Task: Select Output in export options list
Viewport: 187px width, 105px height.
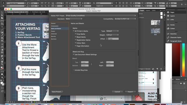Action: pos(53,31)
